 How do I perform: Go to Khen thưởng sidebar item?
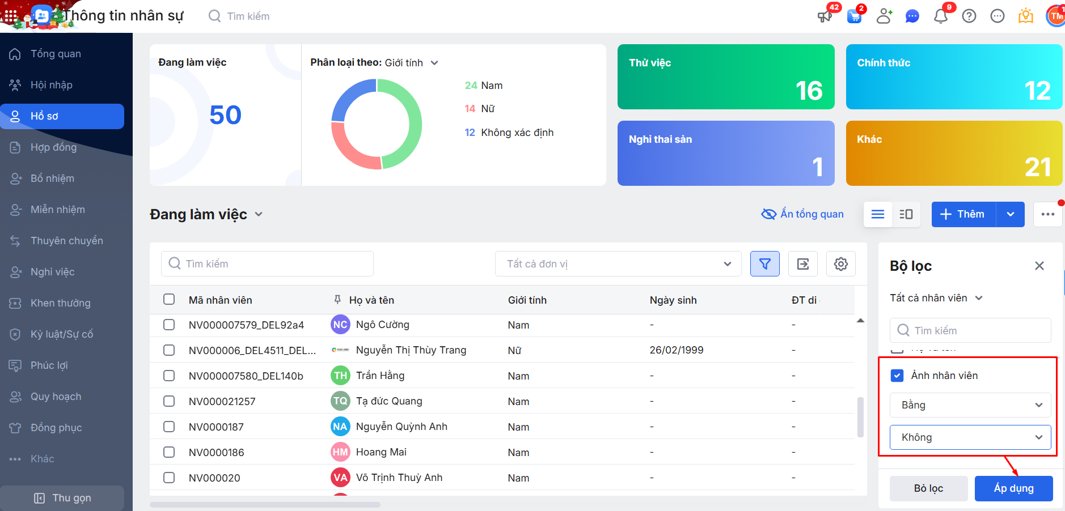60,303
